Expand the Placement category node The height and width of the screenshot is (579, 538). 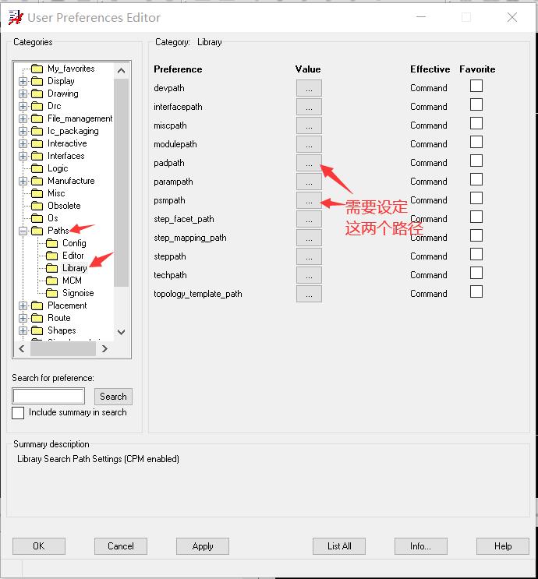click(23, 305)
